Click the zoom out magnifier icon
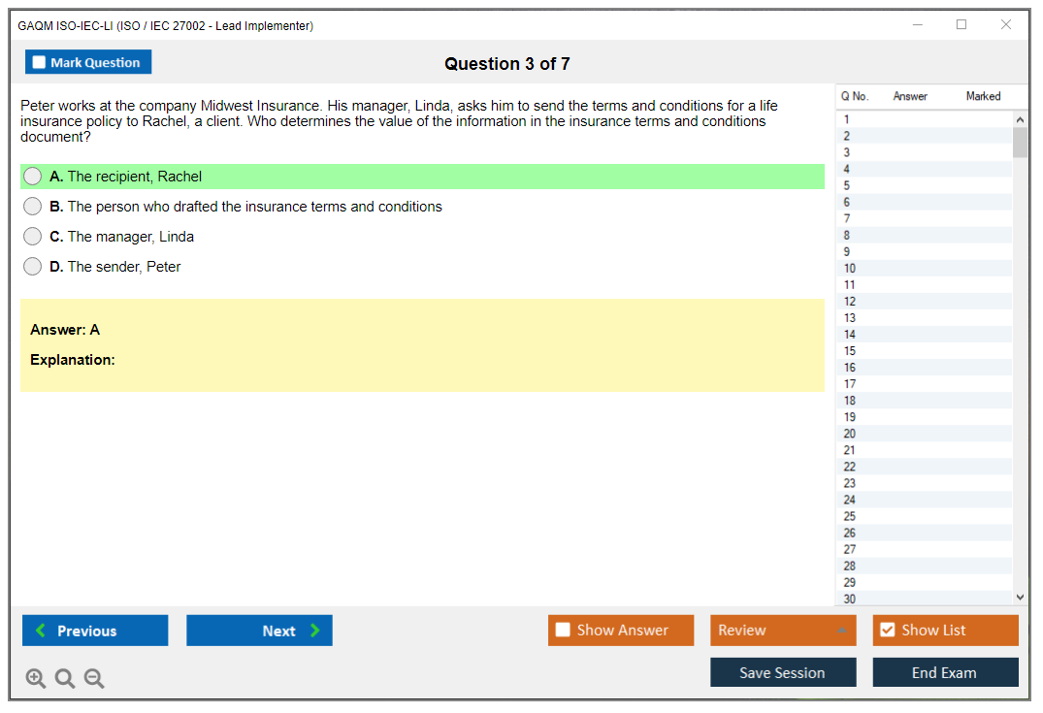Image resolution: width=1043 pixels, height=713 pixels. 94,679
